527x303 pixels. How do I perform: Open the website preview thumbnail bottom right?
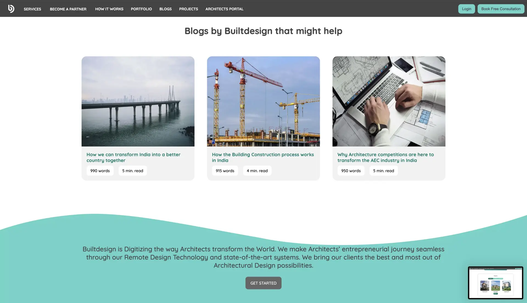pyautogui.click(x=495, y=283)
